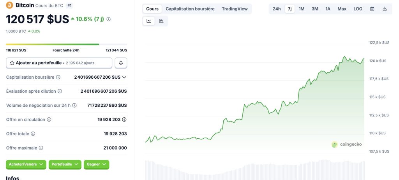Download chart data icon
Screen dimensions: 399x180
pyautogui.click(x=385, y=9)
